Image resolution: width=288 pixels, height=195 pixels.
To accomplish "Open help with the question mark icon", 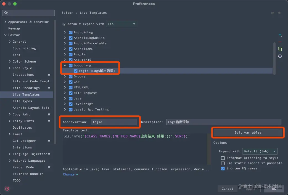I will pos(7,189).
